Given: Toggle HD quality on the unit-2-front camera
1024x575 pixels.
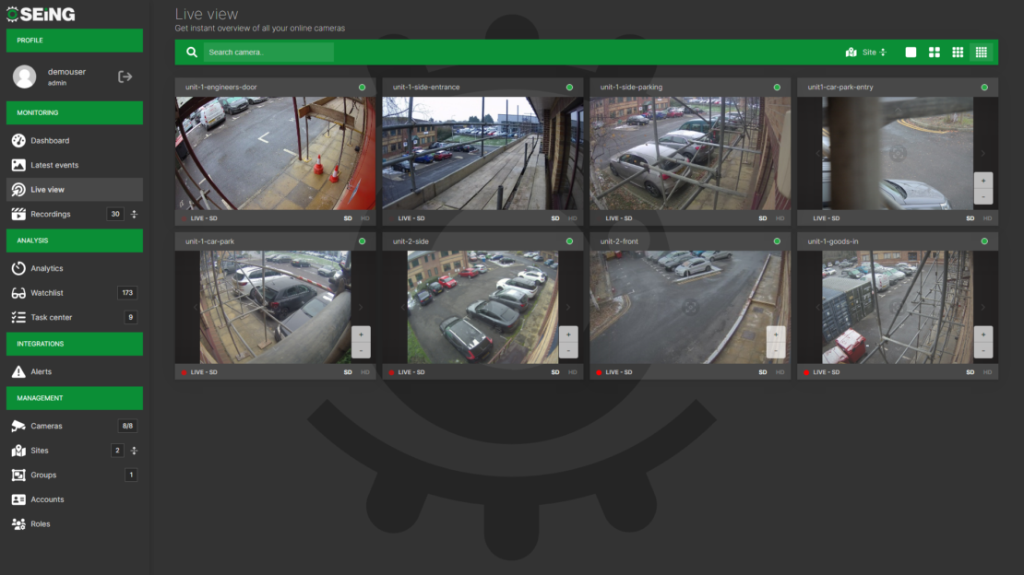Looking at the screenshot, I should [x=780, y=371].
